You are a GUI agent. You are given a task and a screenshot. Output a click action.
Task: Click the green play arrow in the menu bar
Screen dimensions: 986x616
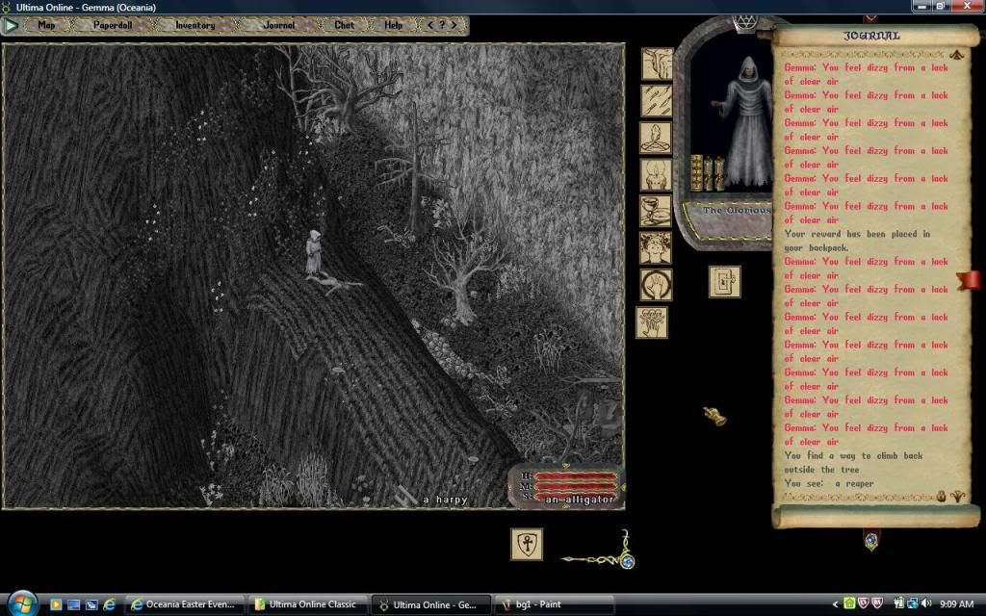pyautogui.click(x=11, y=25)
